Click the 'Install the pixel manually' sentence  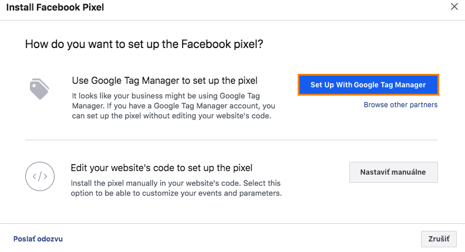click(x=153, y=182)
